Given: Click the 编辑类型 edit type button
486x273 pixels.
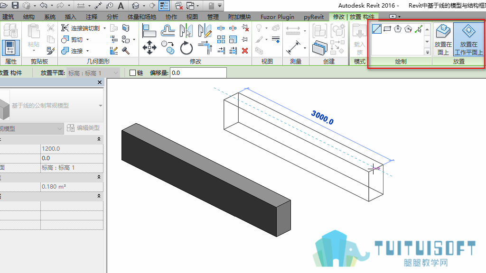Looking at the screenshot, I should point(83,128).
